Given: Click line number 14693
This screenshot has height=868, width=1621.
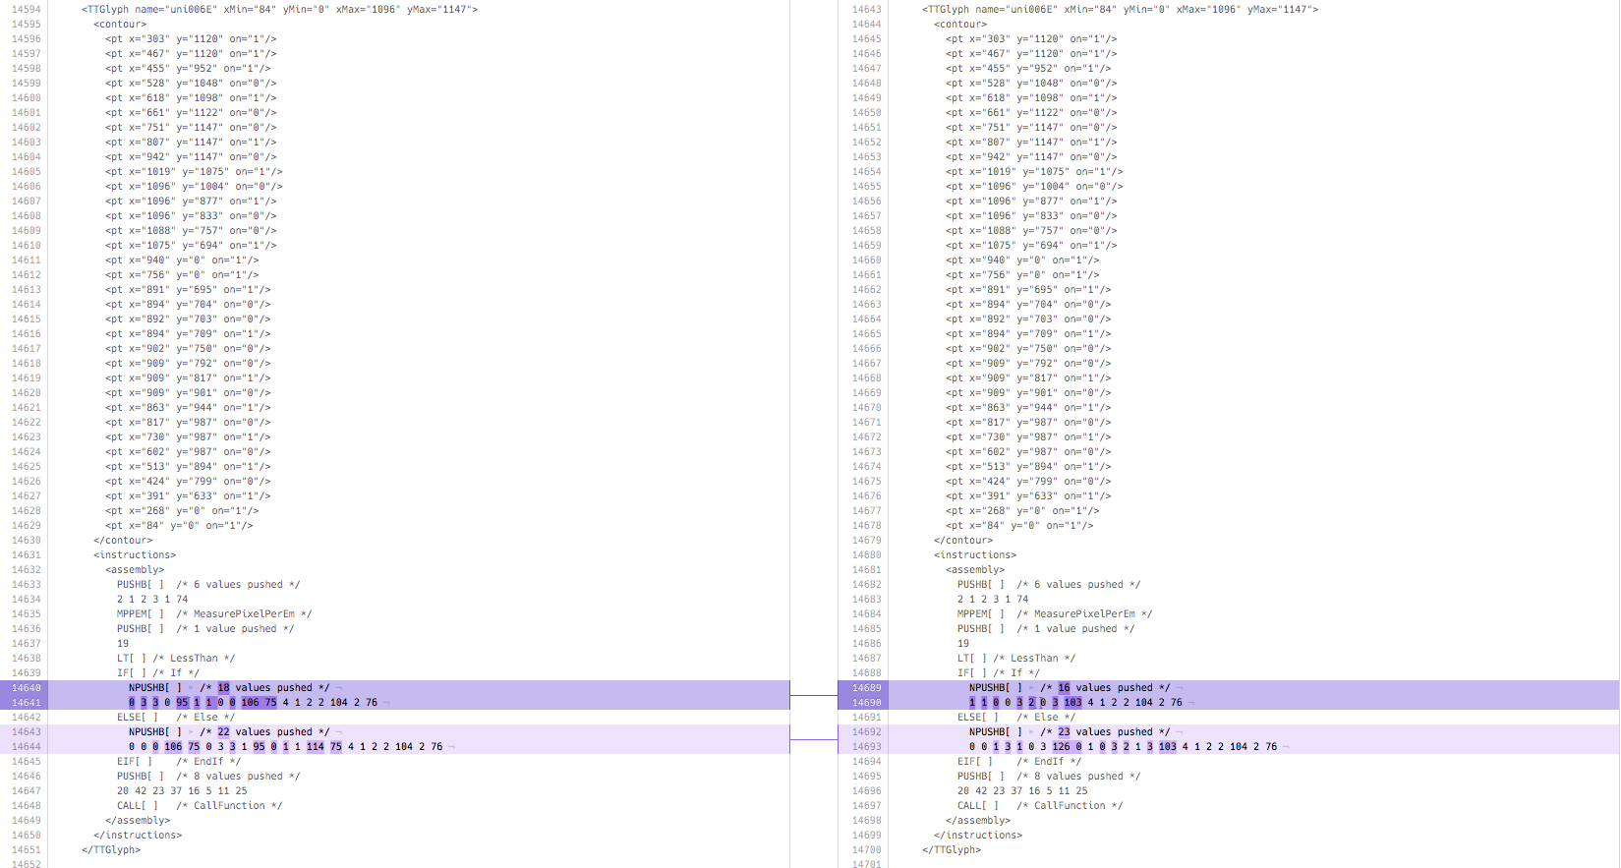Looking at the screenshot, I should 867,747.
